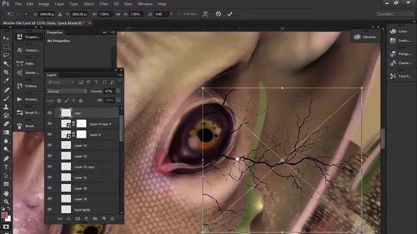Commit the transform with checkmark
This screenshot has width=417, height=234.
(230, 14)
